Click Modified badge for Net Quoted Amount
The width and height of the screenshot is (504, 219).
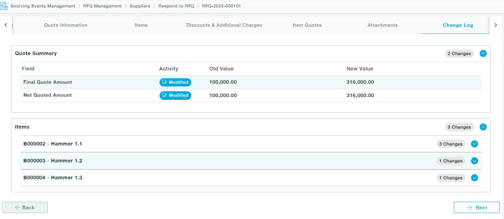(175, 96)
